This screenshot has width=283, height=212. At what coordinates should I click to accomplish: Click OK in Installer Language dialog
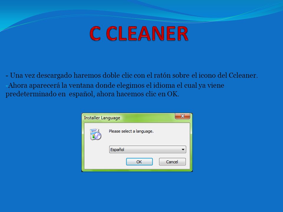[x=139, y=162]
